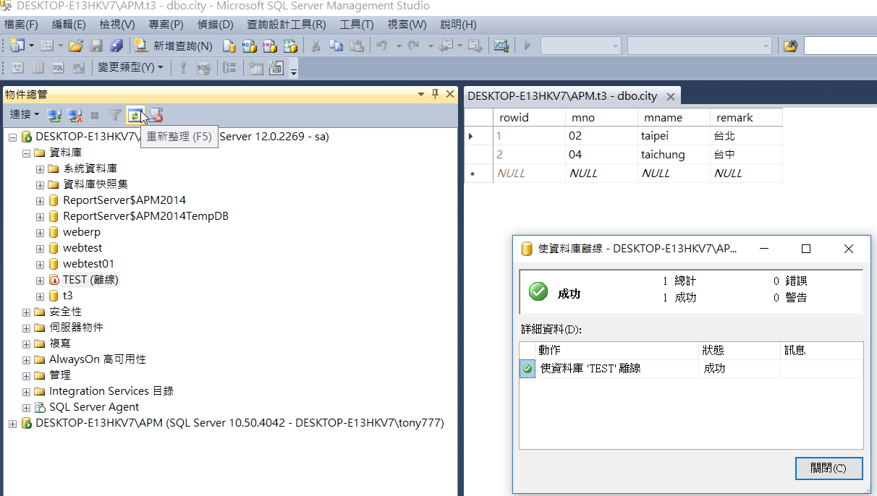Image resolution: width=877 pixels, height=496 pixels.
Task: Click the taichung cell in the grid
Action: tap(674, 155)
